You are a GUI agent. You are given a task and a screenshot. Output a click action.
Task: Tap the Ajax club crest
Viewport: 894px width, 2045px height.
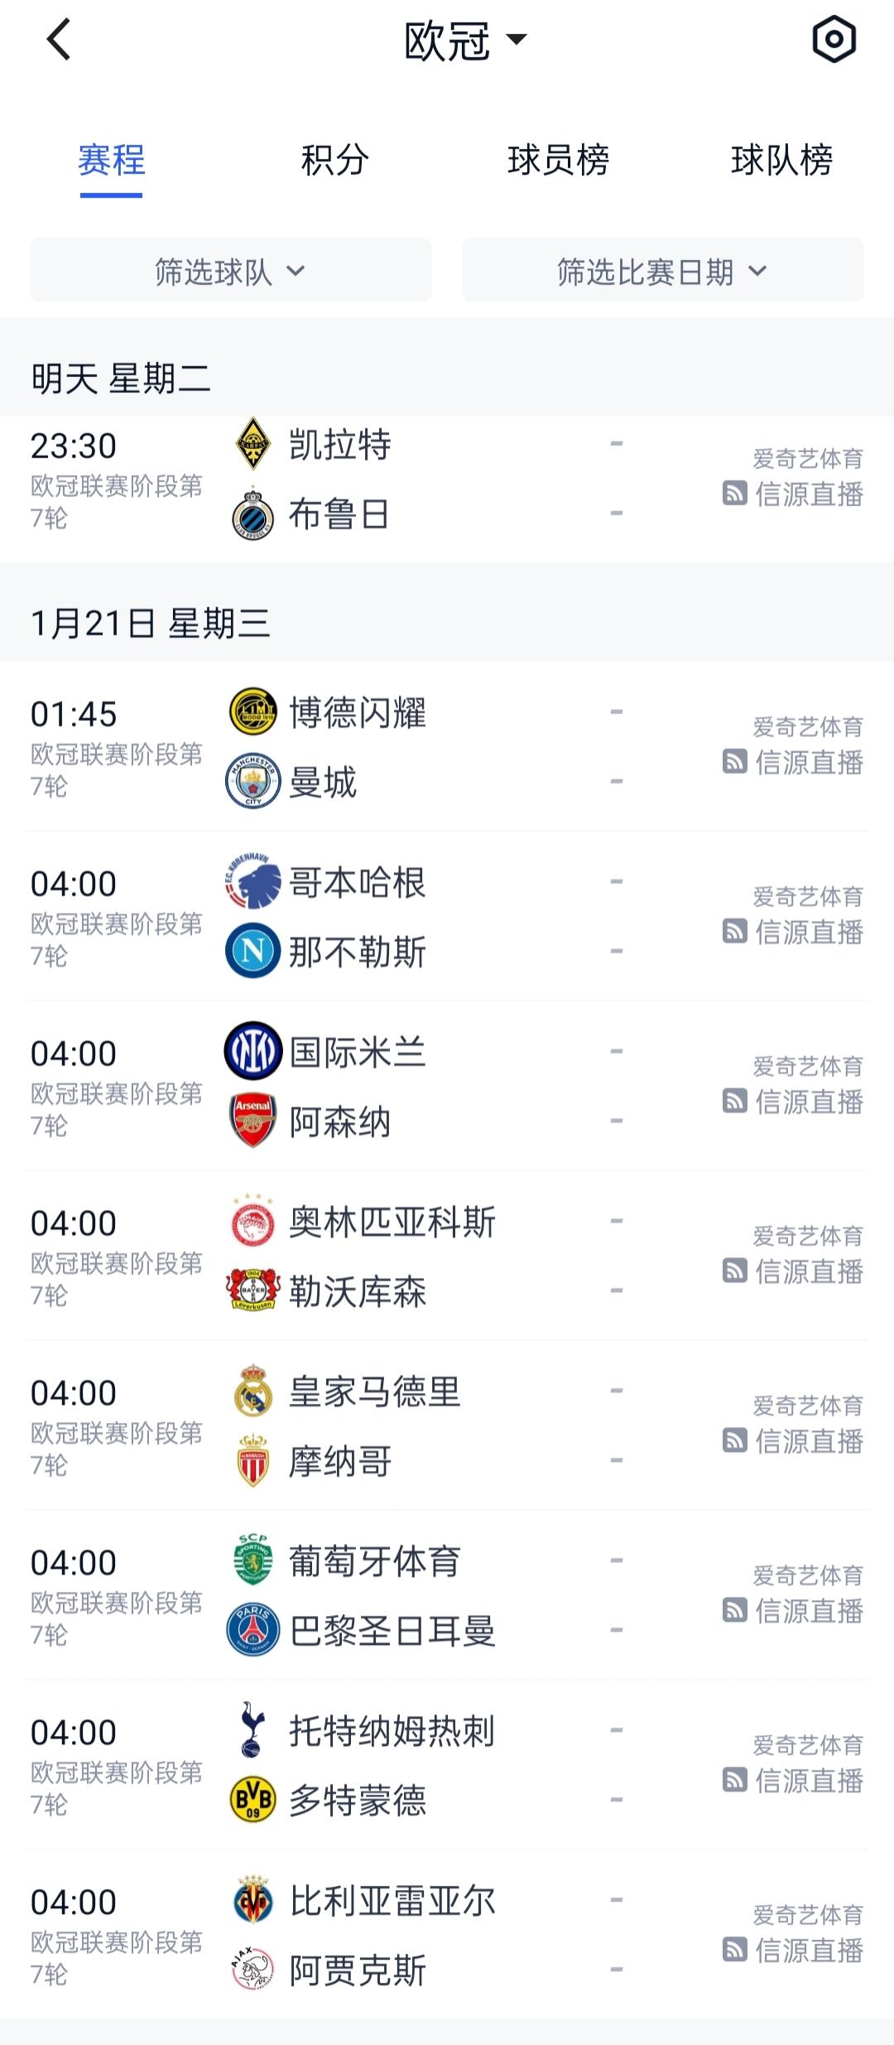coord(252,1970)
